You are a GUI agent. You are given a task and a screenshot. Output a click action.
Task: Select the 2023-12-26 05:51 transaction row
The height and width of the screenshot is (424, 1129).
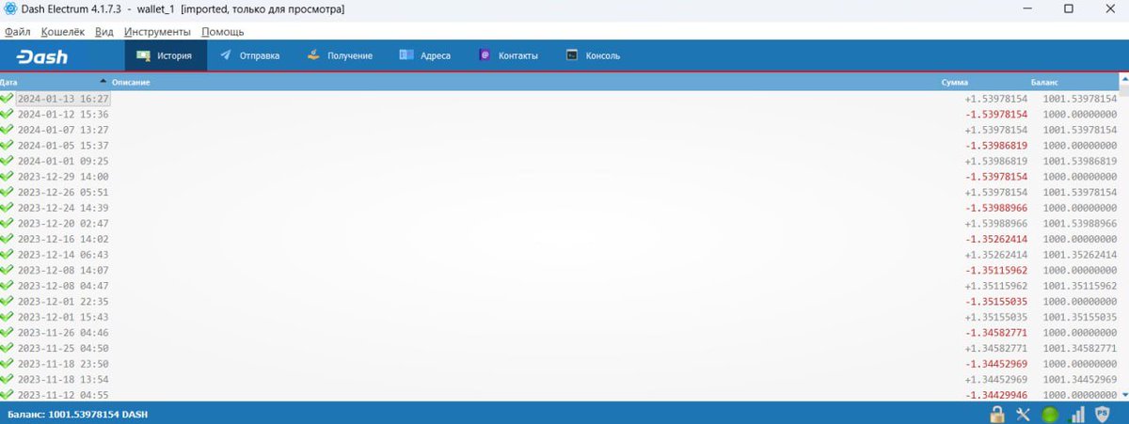[559, 192]
